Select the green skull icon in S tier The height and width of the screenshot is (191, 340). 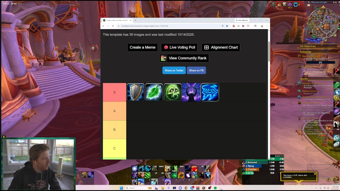point(173,92)
